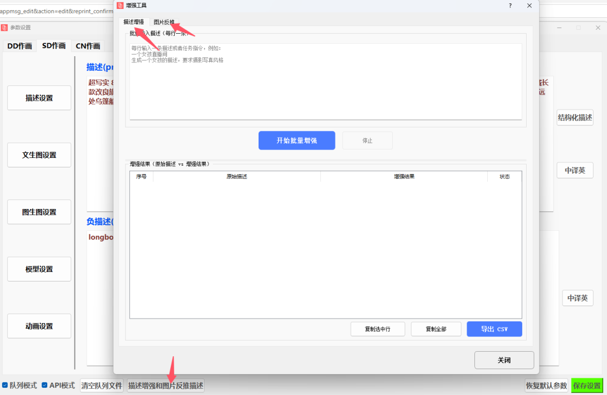
Task: Close the 增强工具 dialog with X
Action: (x=529, y=6)
